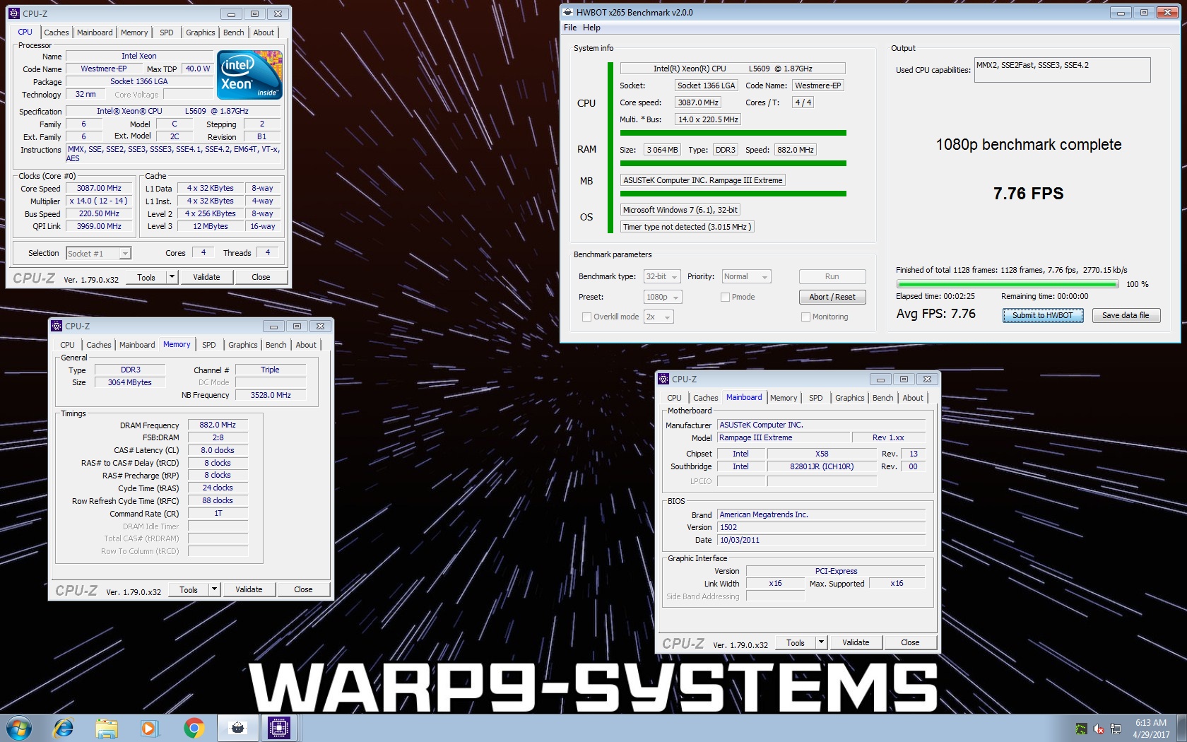Click the Used CPU capabilities text box

tap(1062, 70)
